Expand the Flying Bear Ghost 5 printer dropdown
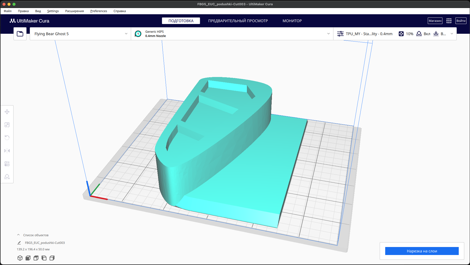The height and width of the screenshot is (265, 470). 126,34
